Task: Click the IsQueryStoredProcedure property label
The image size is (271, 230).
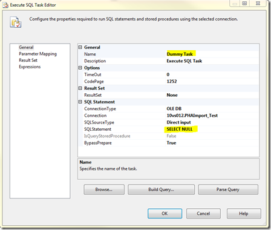Action: (107, 136)
